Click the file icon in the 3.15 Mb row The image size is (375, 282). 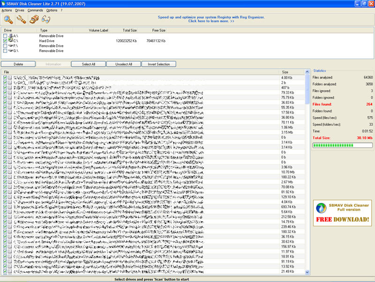click(x=10, y=132)
